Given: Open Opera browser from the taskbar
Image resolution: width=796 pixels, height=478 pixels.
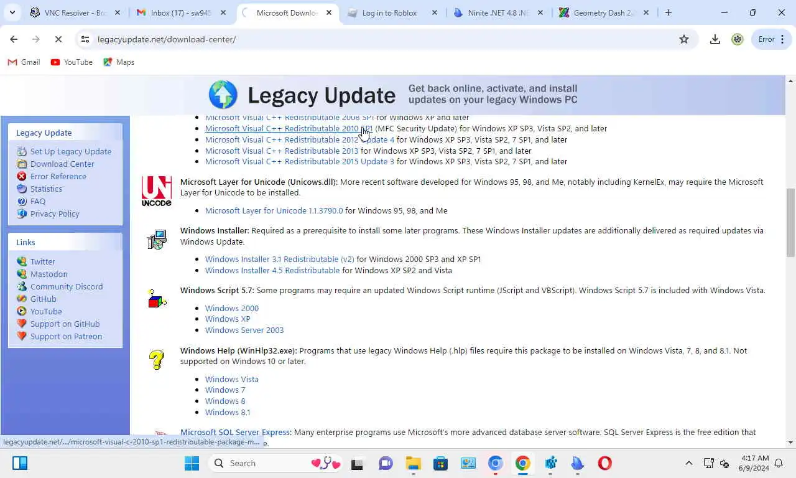Looking at the screenshot, I should 605,463.
